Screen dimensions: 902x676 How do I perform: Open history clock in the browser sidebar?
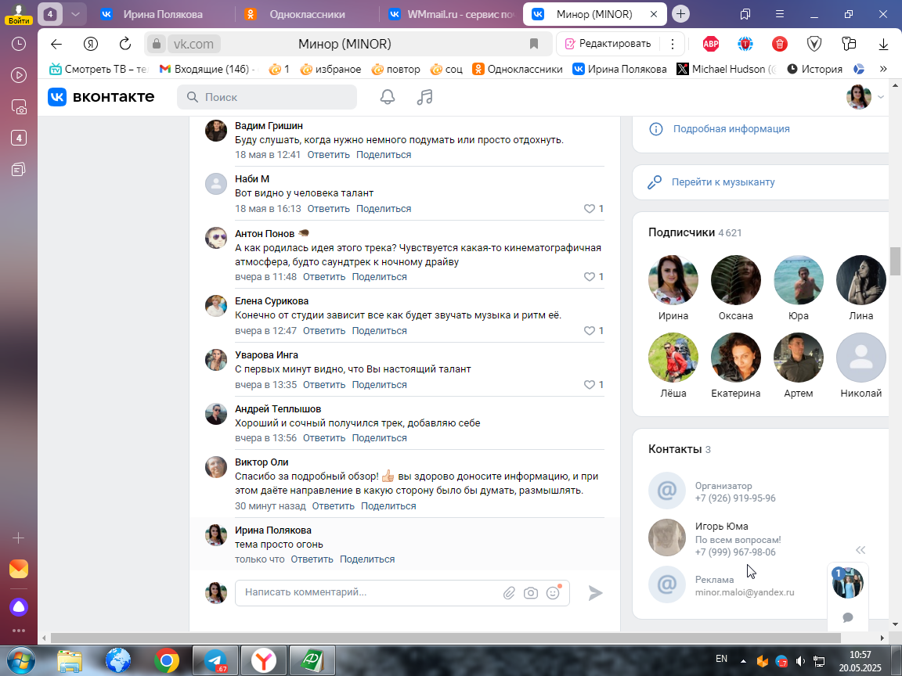point(19,44)
